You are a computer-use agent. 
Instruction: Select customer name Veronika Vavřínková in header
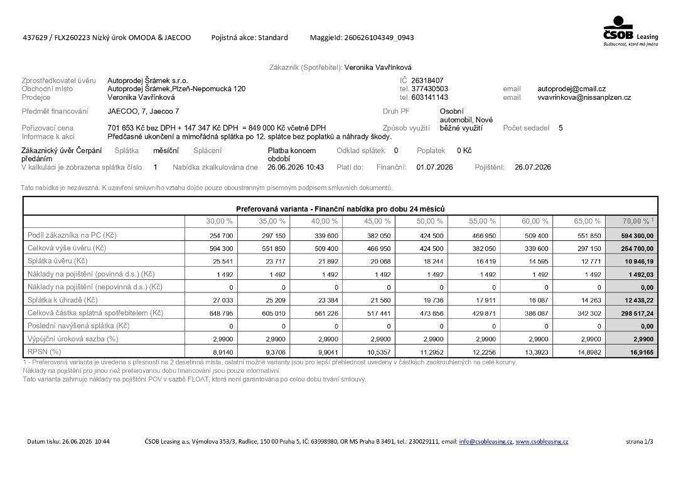click(378, 67)
